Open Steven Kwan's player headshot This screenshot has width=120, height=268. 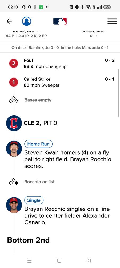(x=14, y=148)
